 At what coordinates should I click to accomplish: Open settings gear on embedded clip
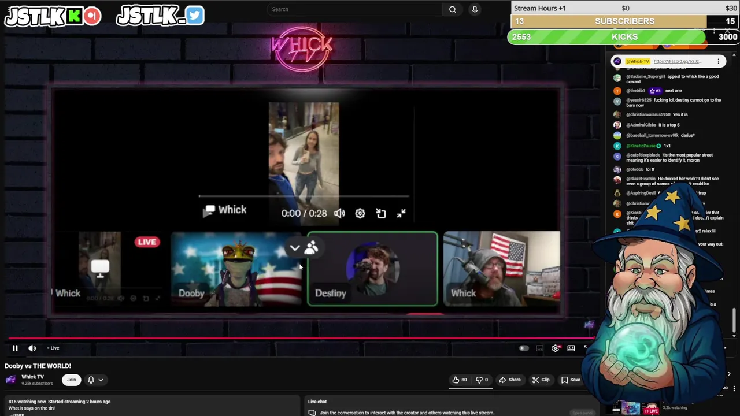[x=360, y=213]
